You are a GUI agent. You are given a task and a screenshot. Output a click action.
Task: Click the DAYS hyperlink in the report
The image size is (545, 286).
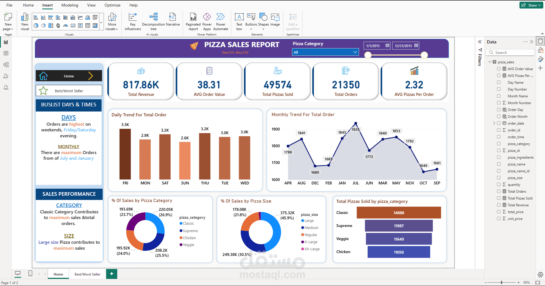pyautogui.click(x=68, y=117)
